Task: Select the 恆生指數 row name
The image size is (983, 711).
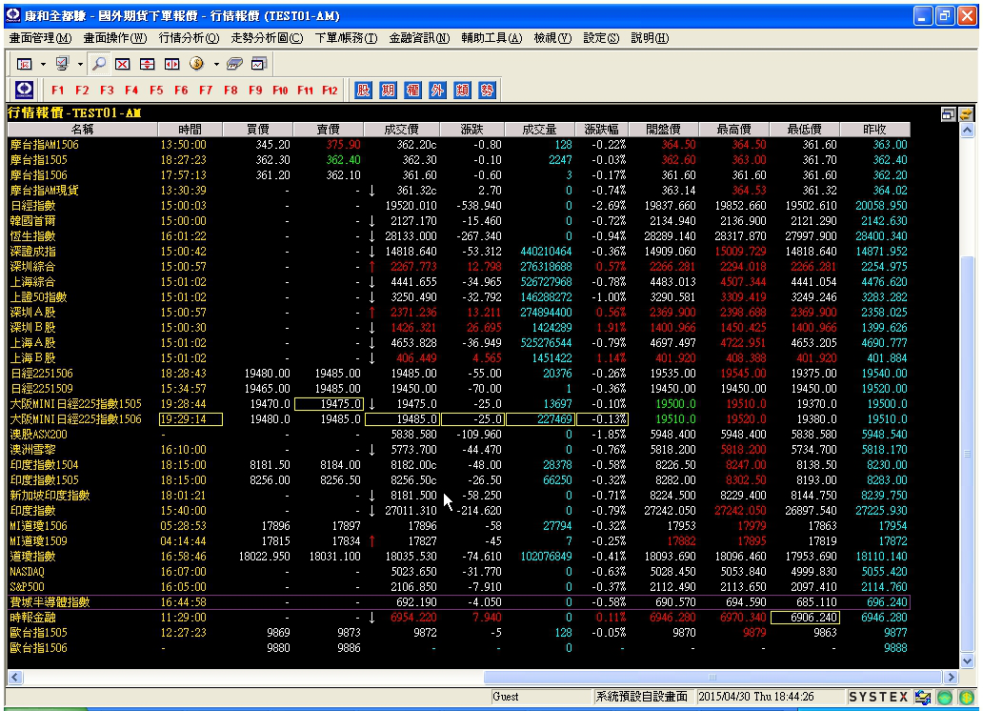Action: coord(32,236)
